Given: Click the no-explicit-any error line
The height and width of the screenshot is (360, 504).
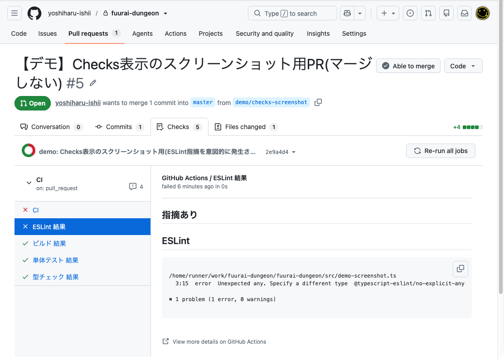Looking at the screenshot, I should click(320, 283).
